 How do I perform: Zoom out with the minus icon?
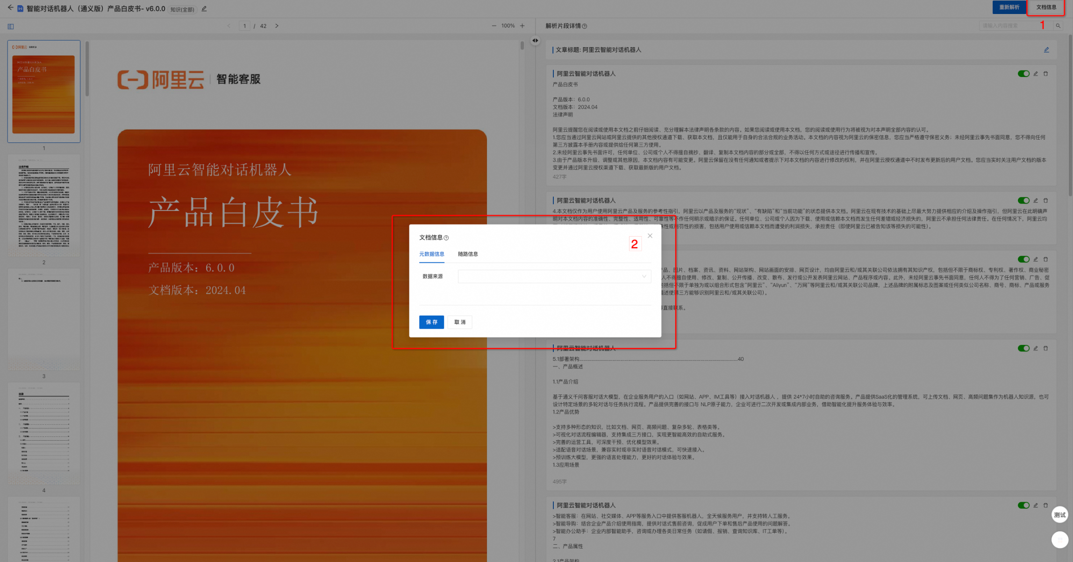[494, 26]
